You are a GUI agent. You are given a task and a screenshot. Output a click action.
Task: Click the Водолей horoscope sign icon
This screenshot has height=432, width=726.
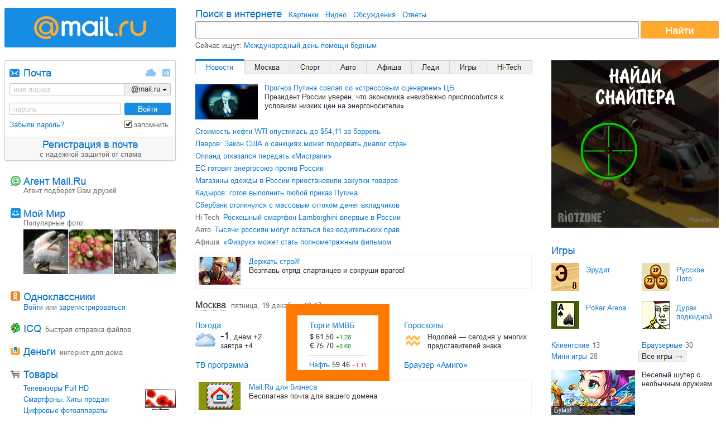pyautogui.click(x=412, y=340)
